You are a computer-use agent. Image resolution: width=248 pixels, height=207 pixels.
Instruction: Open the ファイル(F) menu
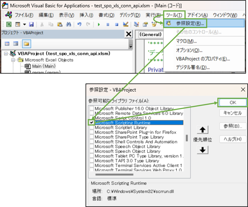pos(24,15)
